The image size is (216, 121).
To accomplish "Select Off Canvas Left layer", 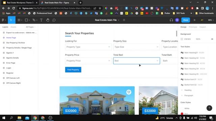I will click(x=13, y=78).
